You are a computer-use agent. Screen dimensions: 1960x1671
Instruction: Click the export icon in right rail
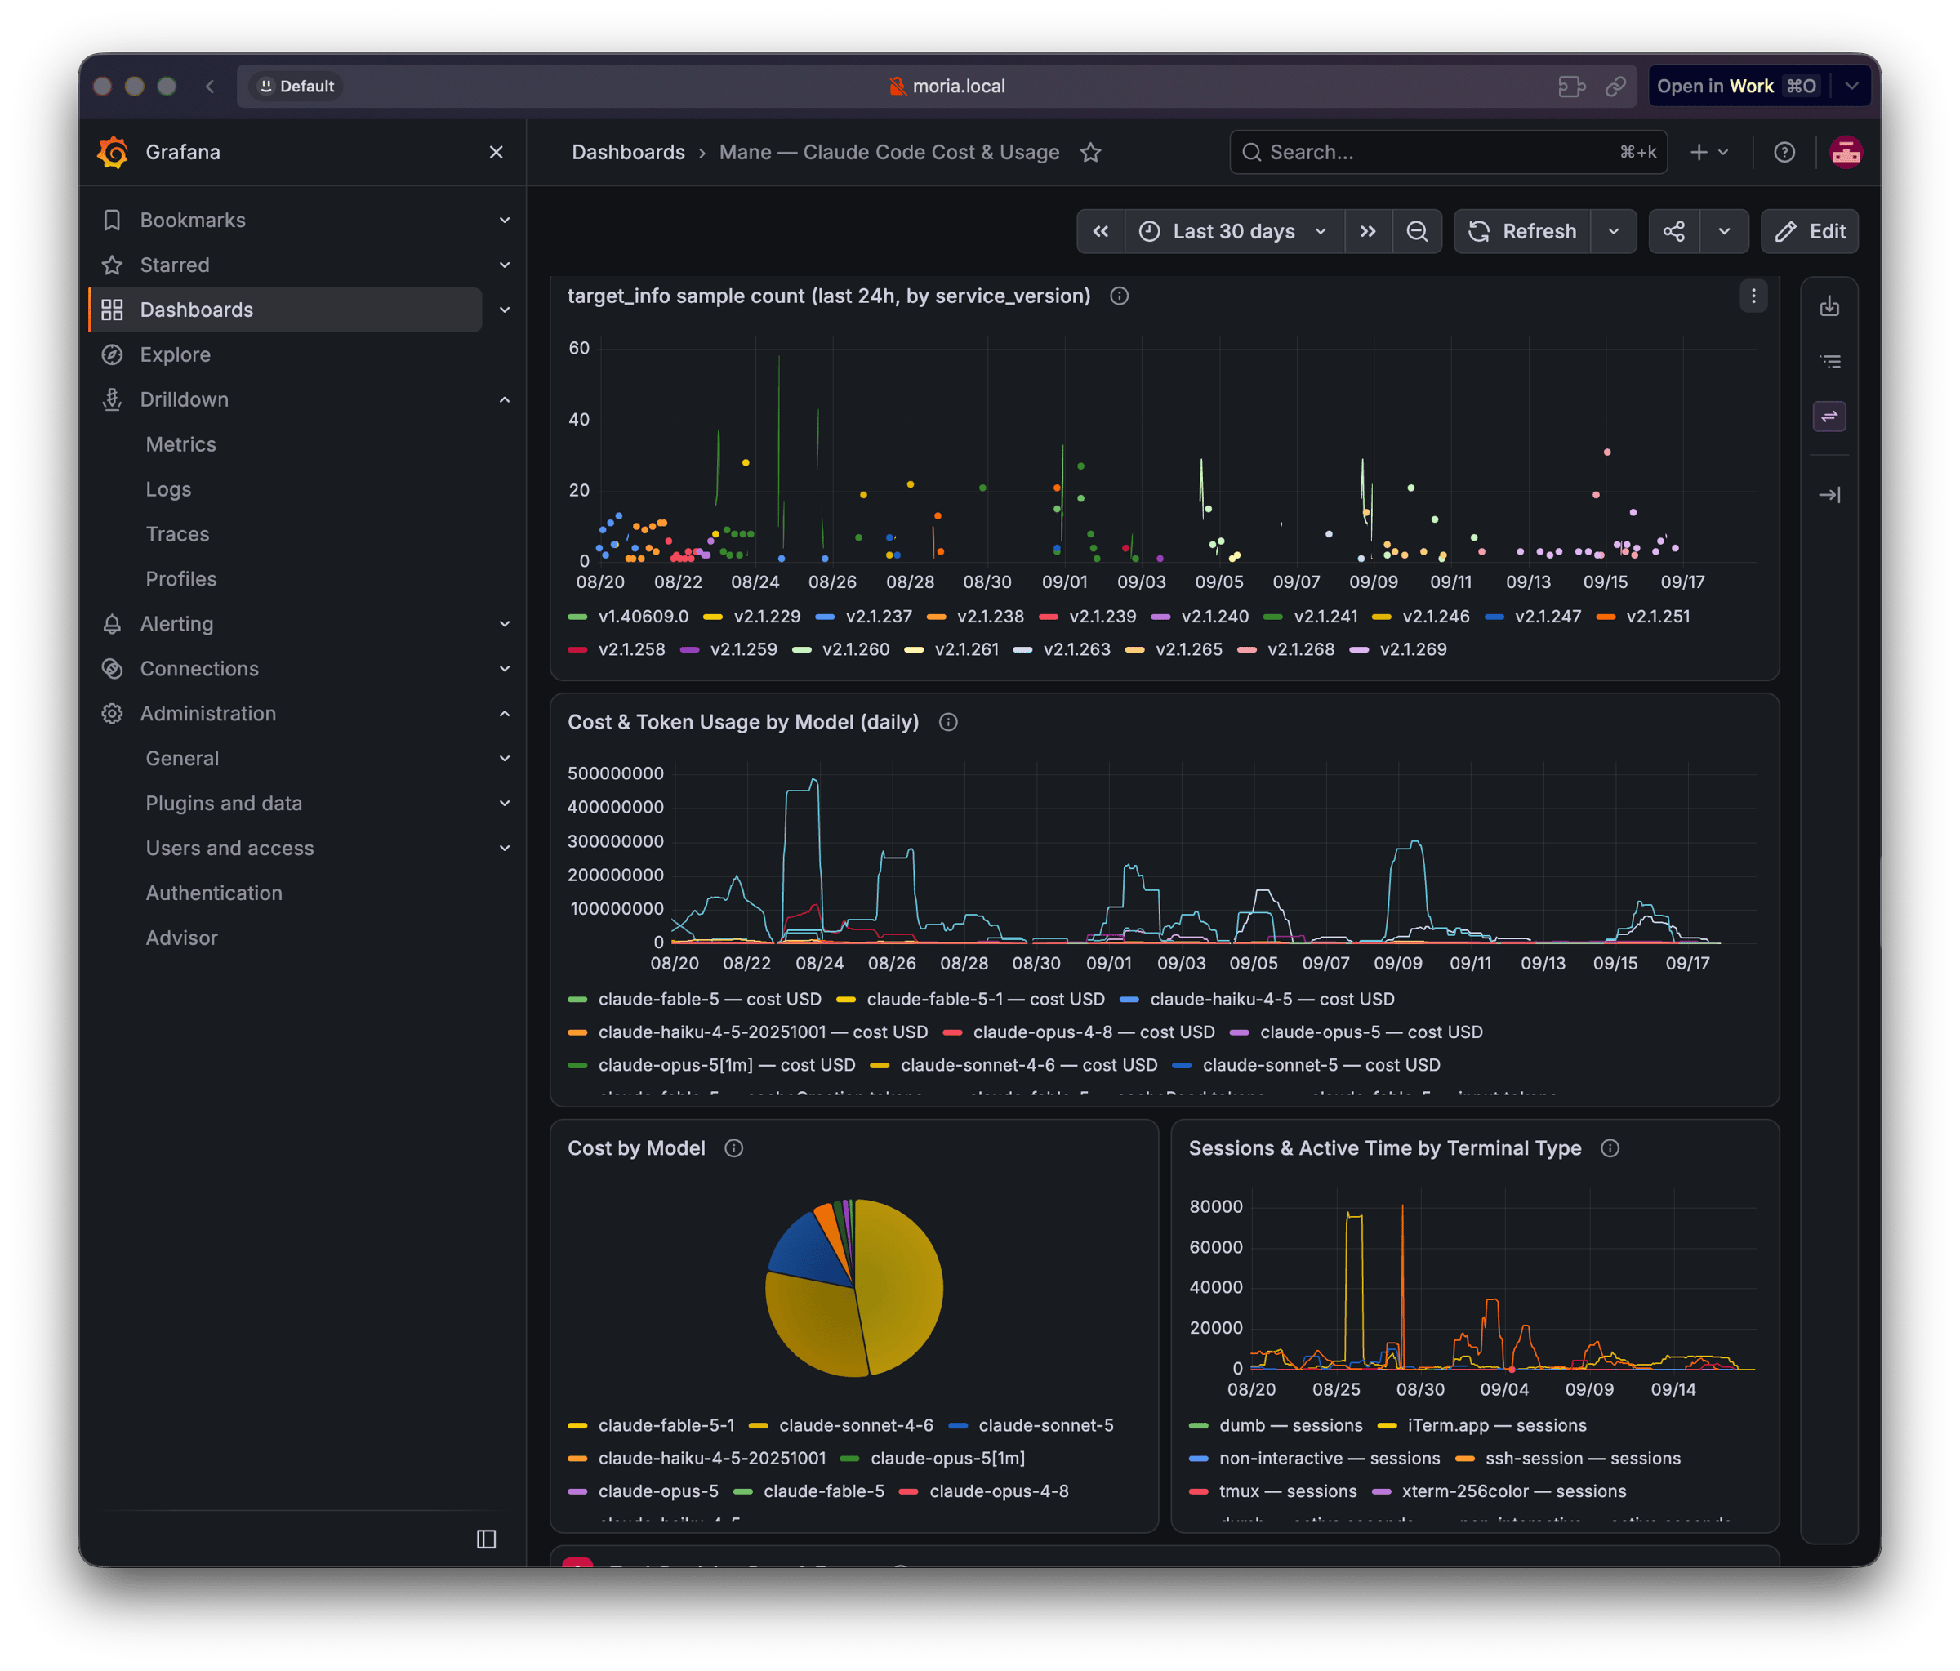(1829, 306)
